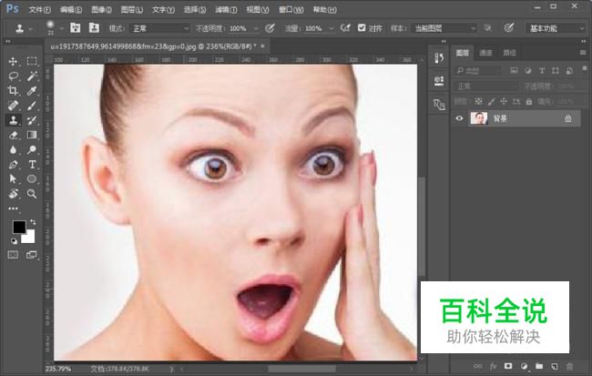Toggle the Clone Source panel in options bar
The height and width of the screenshot is (376, 592).
point(94,28)
